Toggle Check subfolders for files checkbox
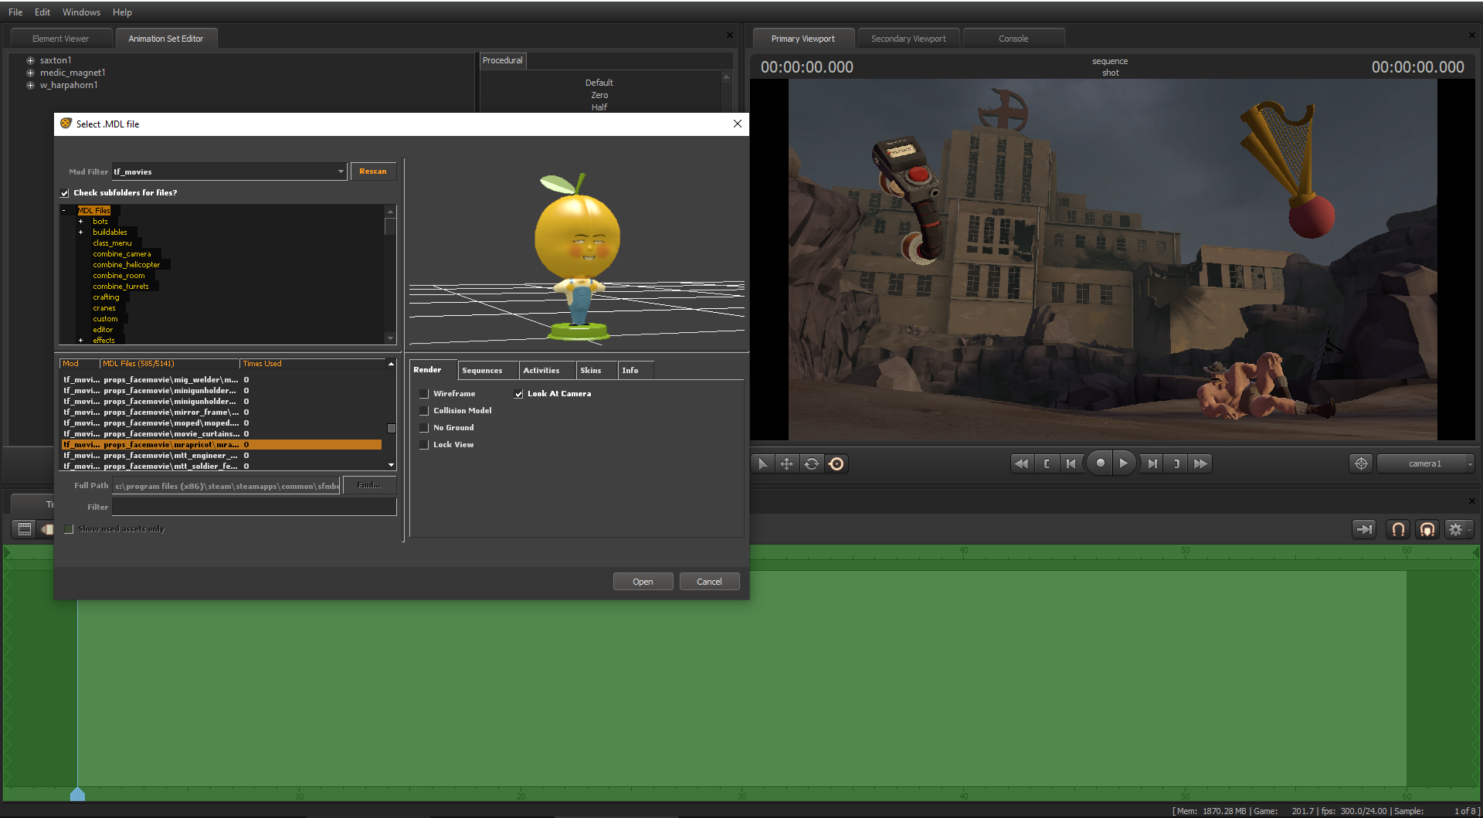 pyautogui.click(x=65, y=193)
